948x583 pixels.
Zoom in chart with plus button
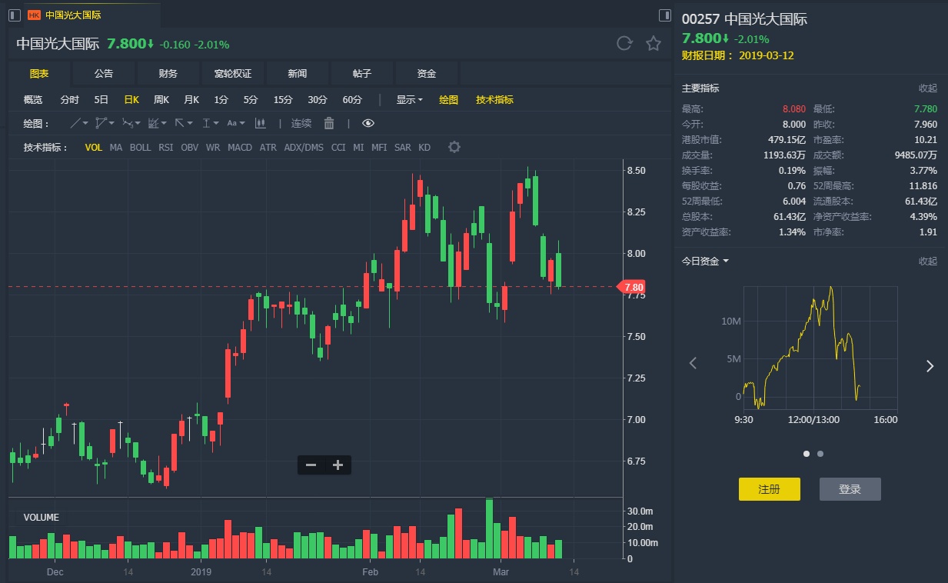pos(338,465)
